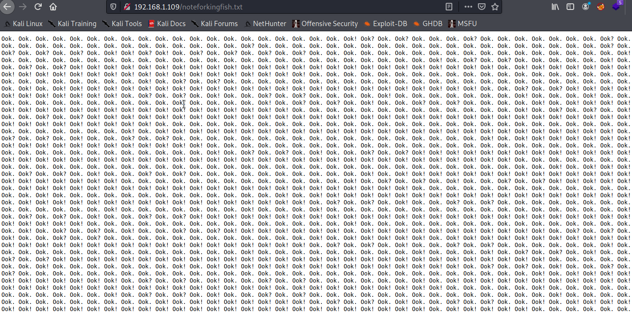
Task: Show insecure connection padlock details
Action: (126, 7)
